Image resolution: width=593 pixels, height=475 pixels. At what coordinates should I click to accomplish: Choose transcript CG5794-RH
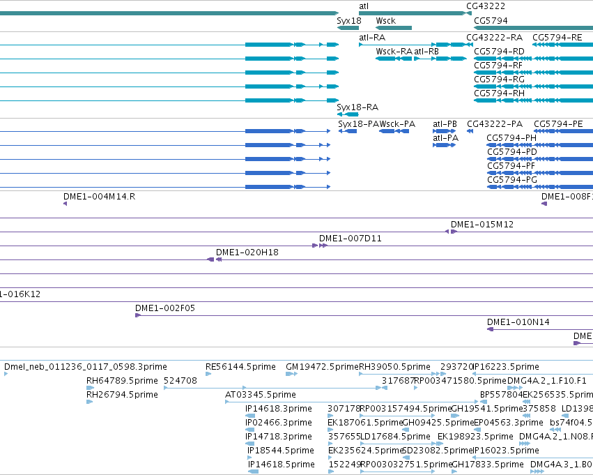point(499,93)
